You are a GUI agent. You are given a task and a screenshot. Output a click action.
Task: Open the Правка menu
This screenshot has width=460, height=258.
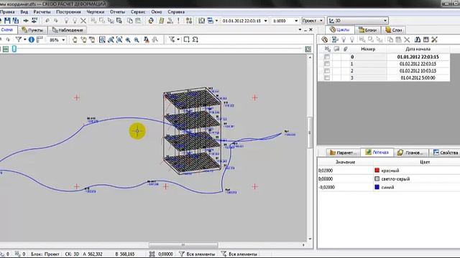pyautogui.click(x=7, y=12)
